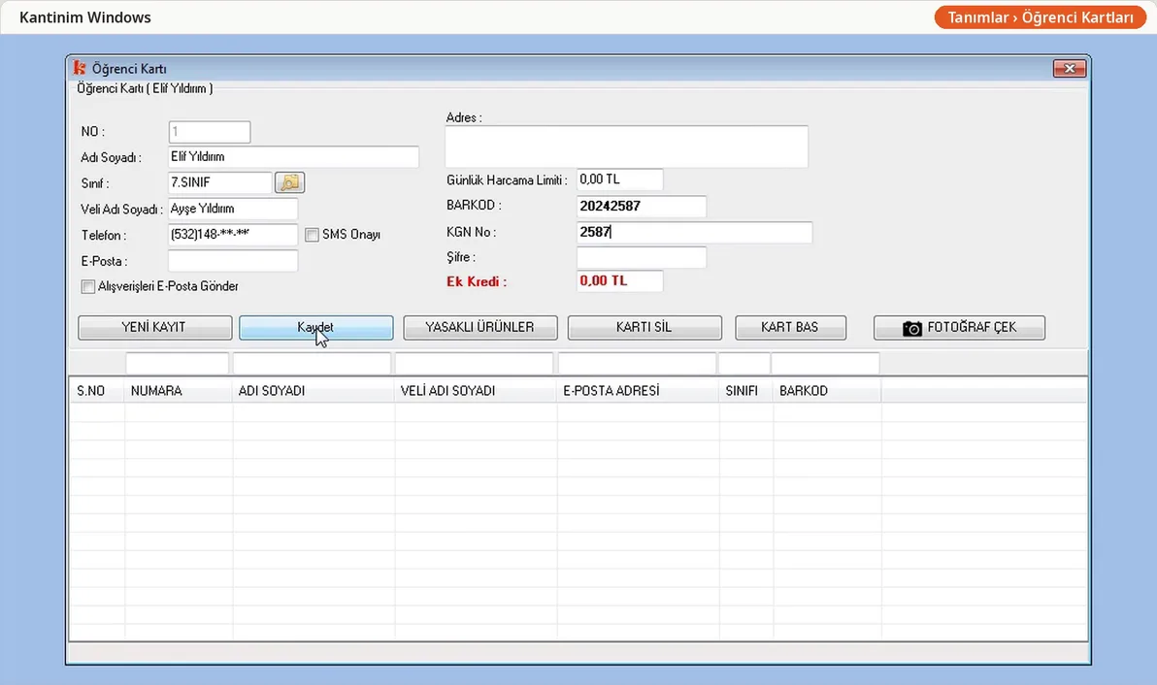The height and width of the screenshot is (685, 1157).
Task: Edit the Günlük Harcama Limiti field
Action: click(620, 179)
